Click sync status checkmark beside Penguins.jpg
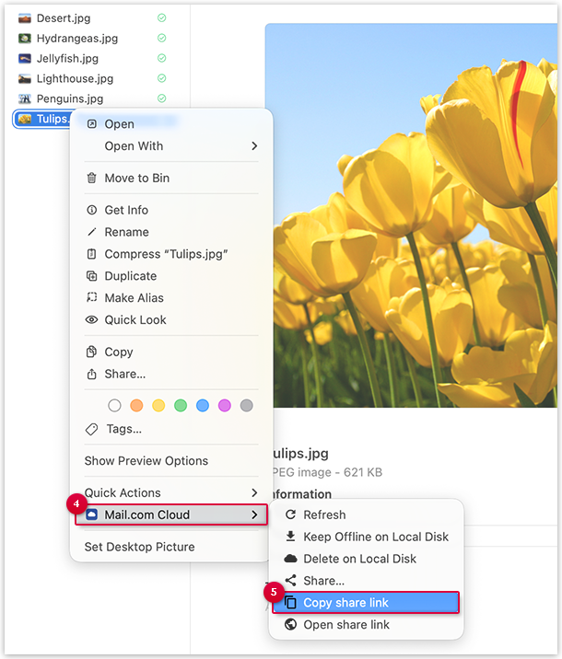This screenshot has height=659, width=562. pos(162,98)
